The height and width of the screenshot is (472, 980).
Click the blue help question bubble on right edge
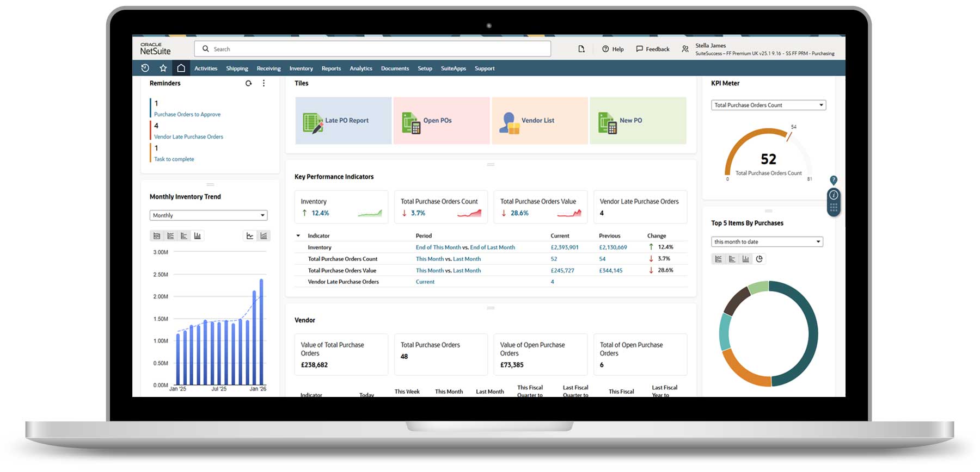[x=834, y=180]
